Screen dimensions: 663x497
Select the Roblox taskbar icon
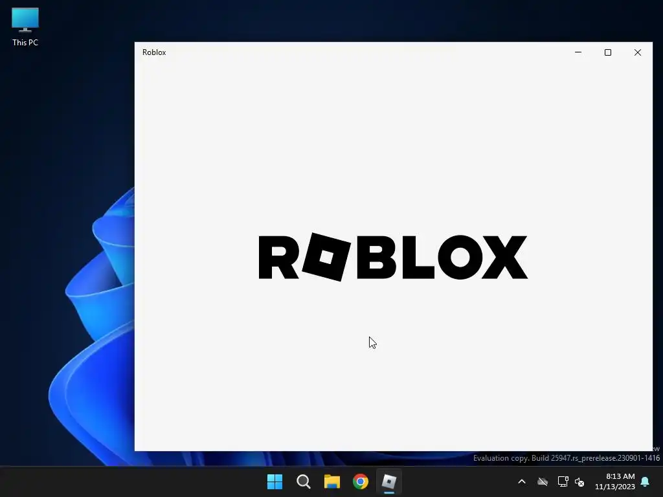pyautogui.click(x=389, y=481)
